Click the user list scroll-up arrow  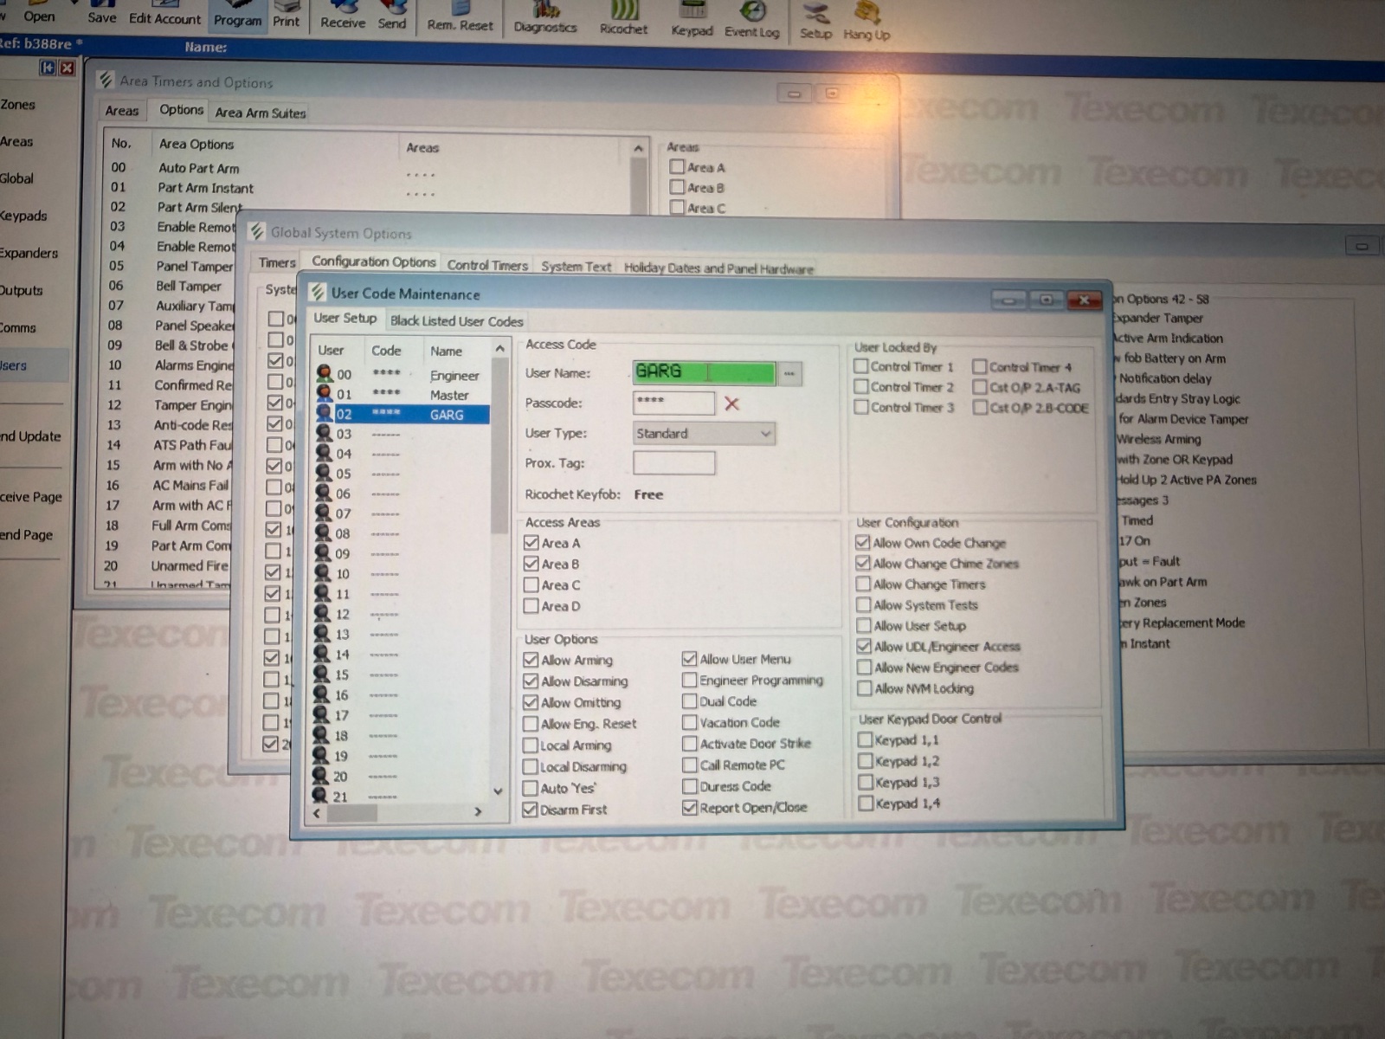[x=499, y=349]
